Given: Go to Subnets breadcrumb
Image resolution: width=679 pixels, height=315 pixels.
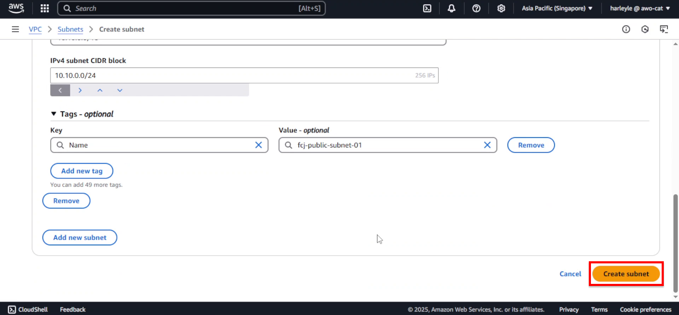Looking at the screenshot, I should pyautogui.click(x=70, y=29).
